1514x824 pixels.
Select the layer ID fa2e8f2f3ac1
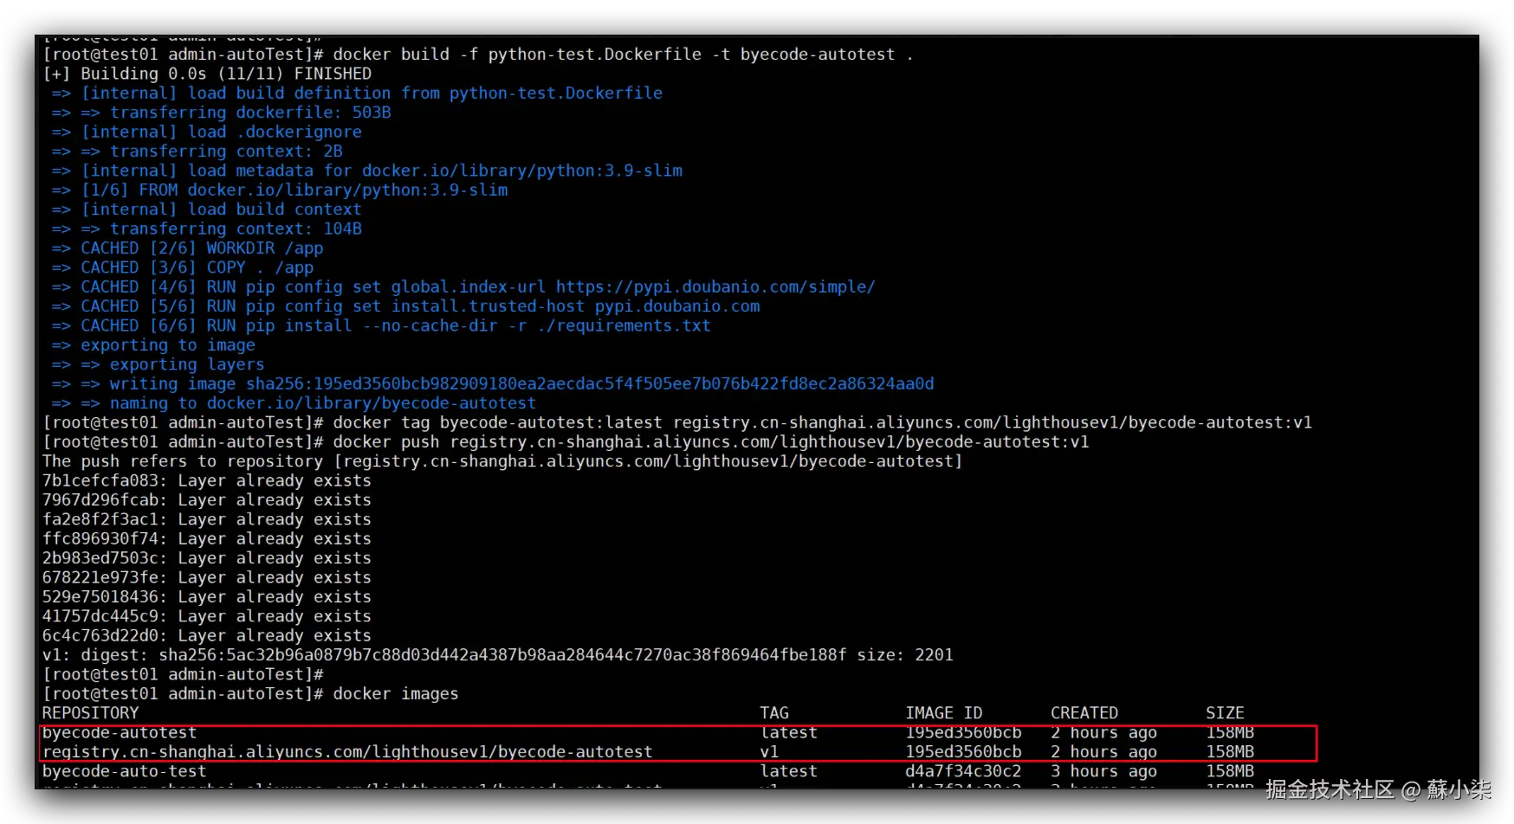(100, 519)
